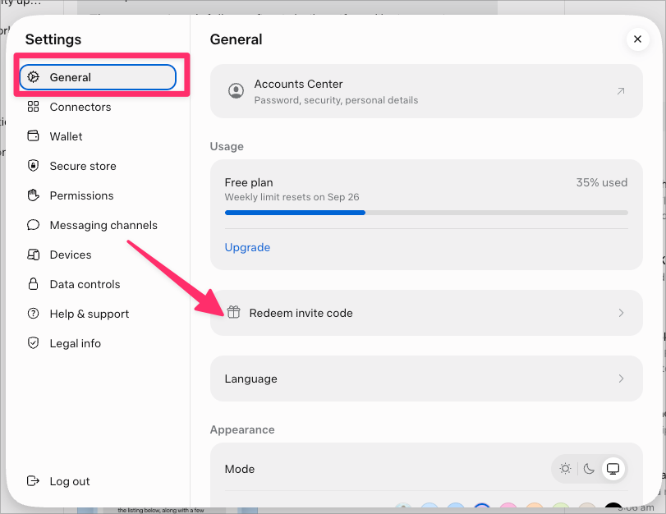
Task: Click the "Free plan" label
Action: tap(249, 182)
